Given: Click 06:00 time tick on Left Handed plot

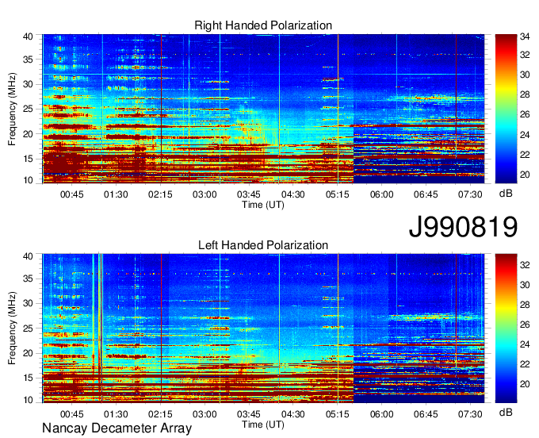Looking at the screenshot, I should [381, 414].
